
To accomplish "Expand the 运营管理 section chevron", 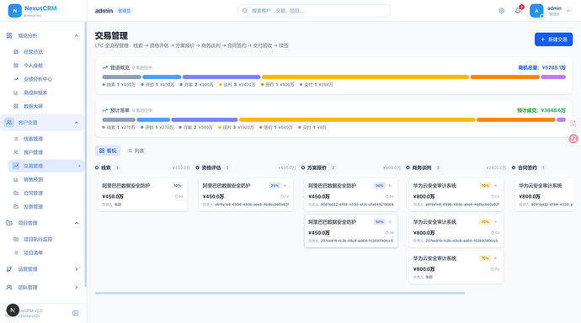I will [77, 269].
